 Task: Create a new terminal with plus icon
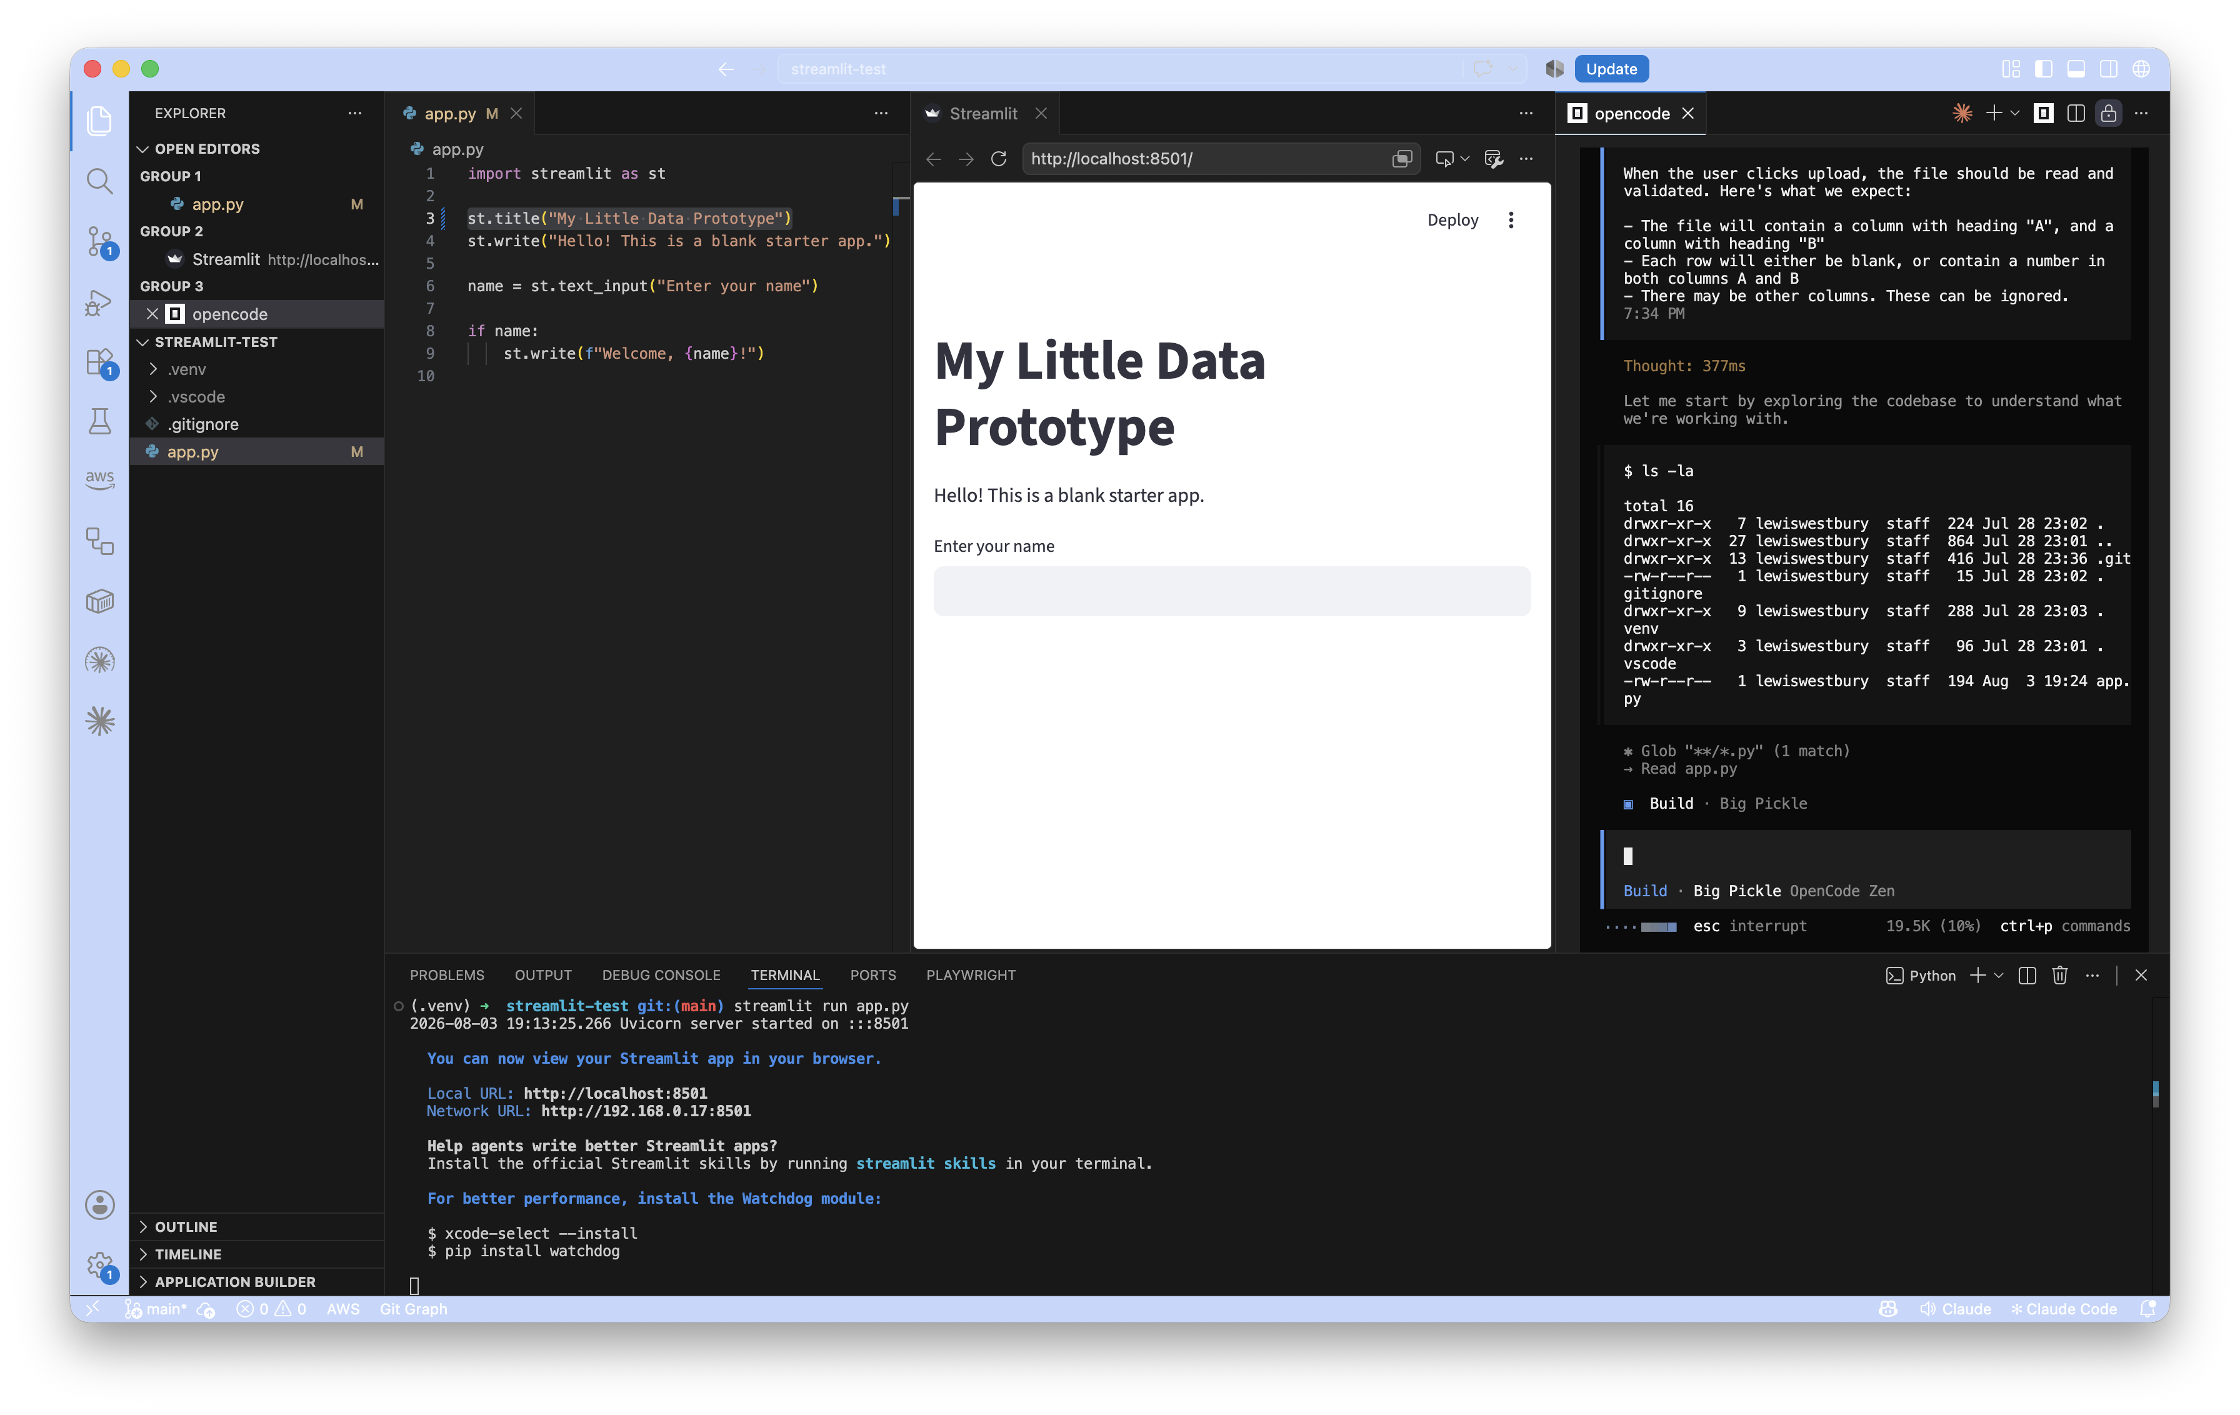tap(1977, 975)
